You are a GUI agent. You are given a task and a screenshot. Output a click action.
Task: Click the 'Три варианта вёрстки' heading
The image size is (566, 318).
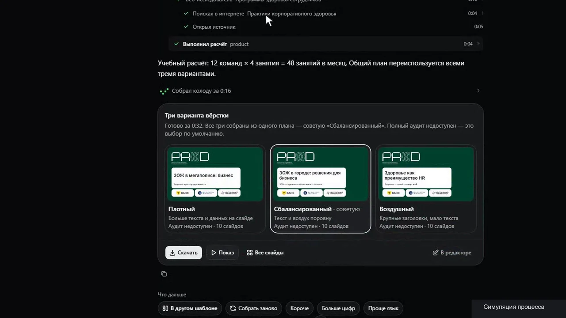[x=197, y=115]
